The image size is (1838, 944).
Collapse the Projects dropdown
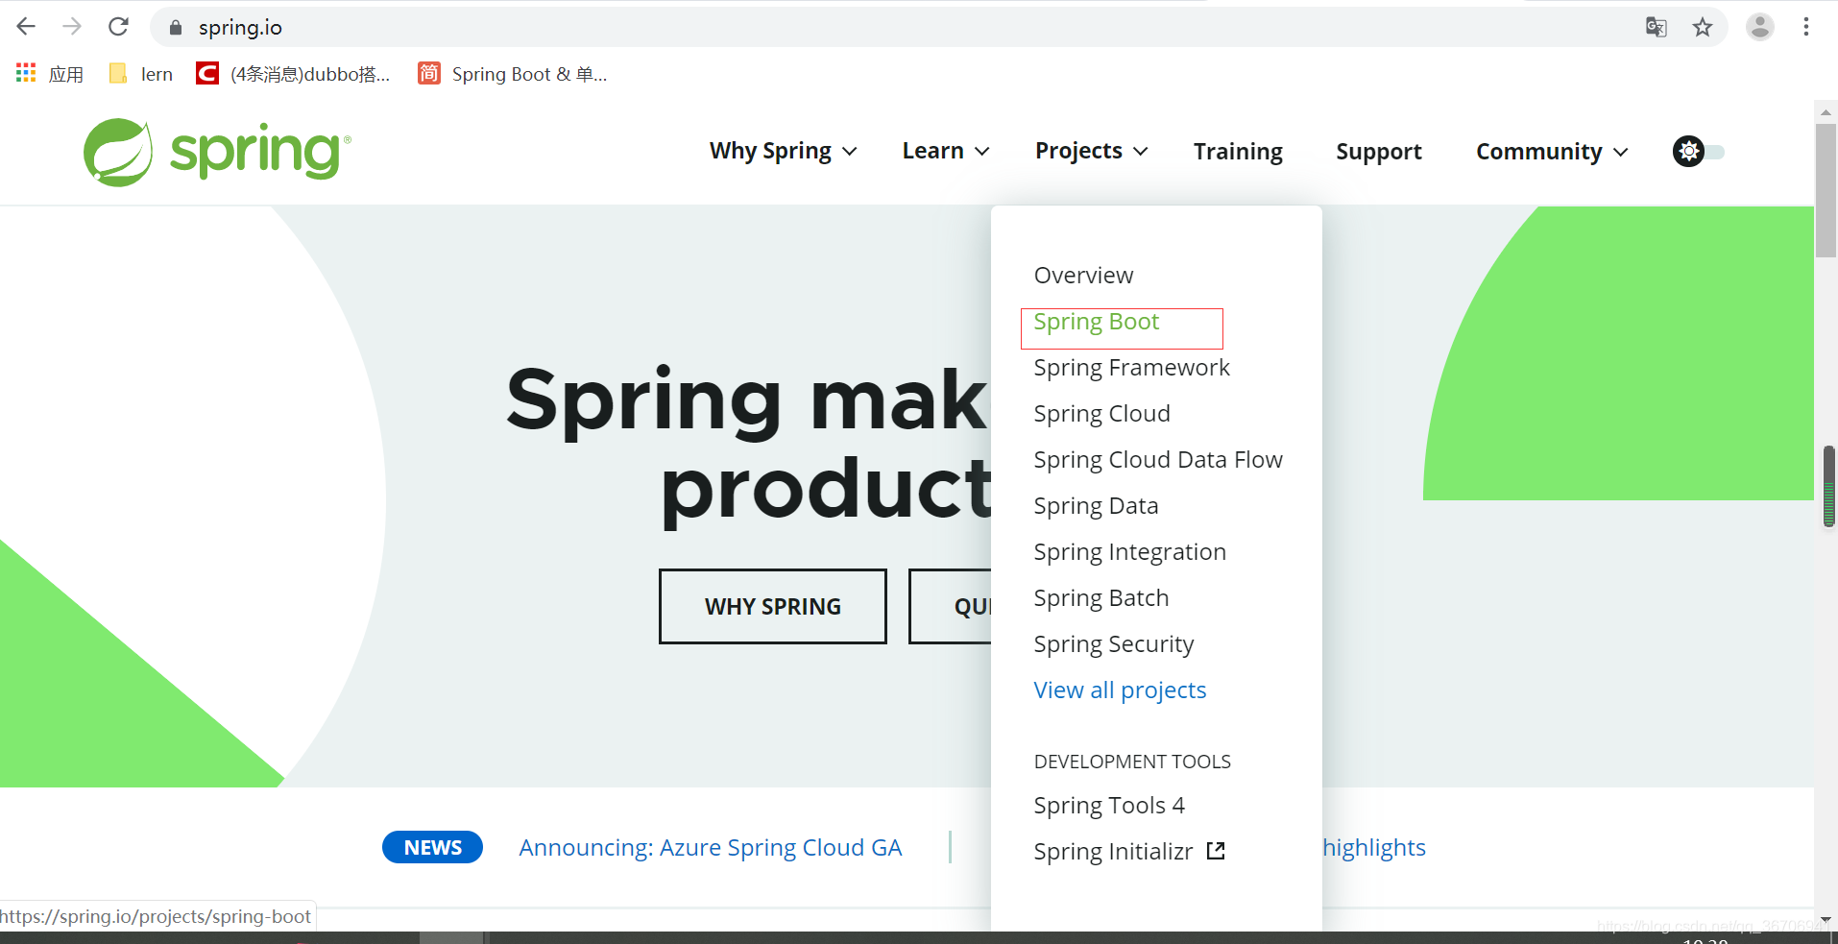tap(1091, 152)
